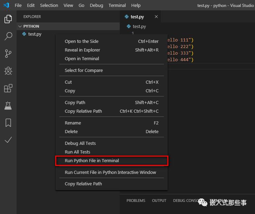Image resolution: width=255 pixels, height=214 pixels.
Task: Choose Copy from context menu
Action: [111, 91]
